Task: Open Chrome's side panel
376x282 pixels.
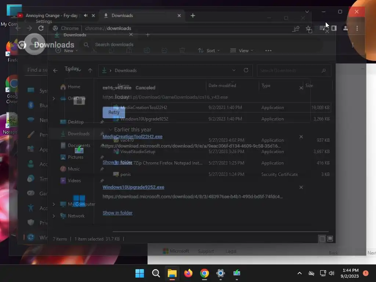Action: pyautogui.click(x=334, y=28)
